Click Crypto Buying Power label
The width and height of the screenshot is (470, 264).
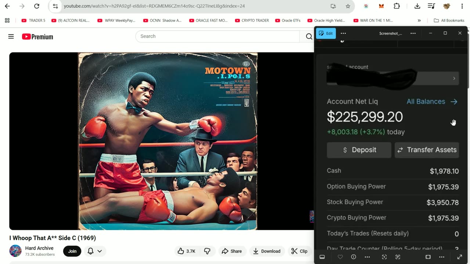[356, 217]
